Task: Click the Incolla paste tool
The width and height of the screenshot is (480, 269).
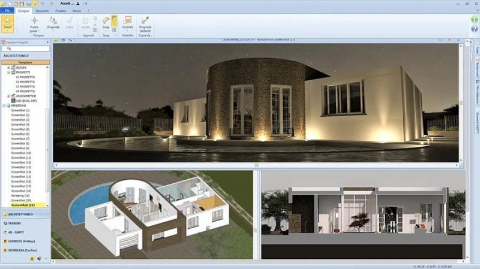Action: click(85, 23)
